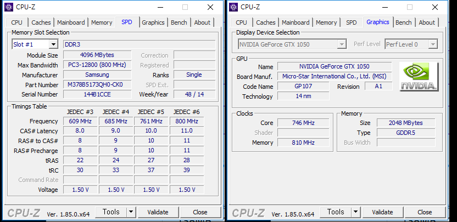
Task: Open Bench tab in right window
Action: [x=403, y=22]
